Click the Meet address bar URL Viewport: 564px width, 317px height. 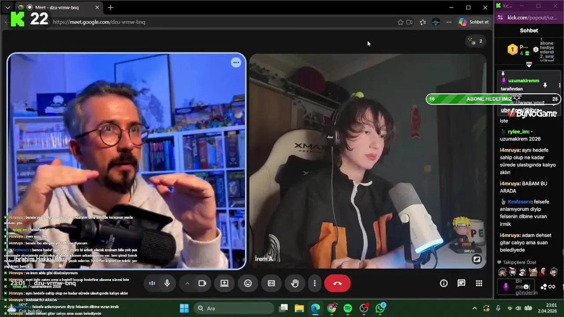point(99,22)
